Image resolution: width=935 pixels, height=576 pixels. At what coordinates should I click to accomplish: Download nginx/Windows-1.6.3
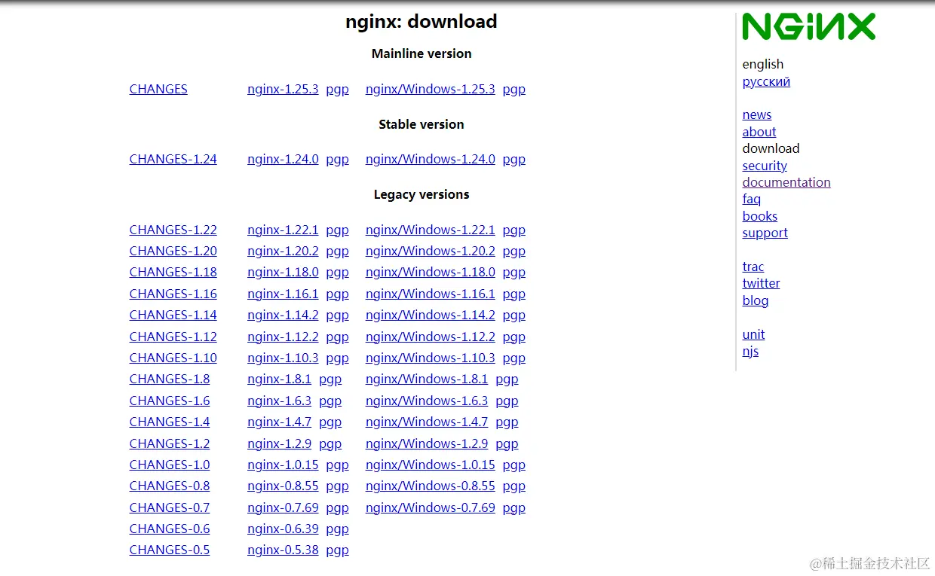(x=427, y=401)
